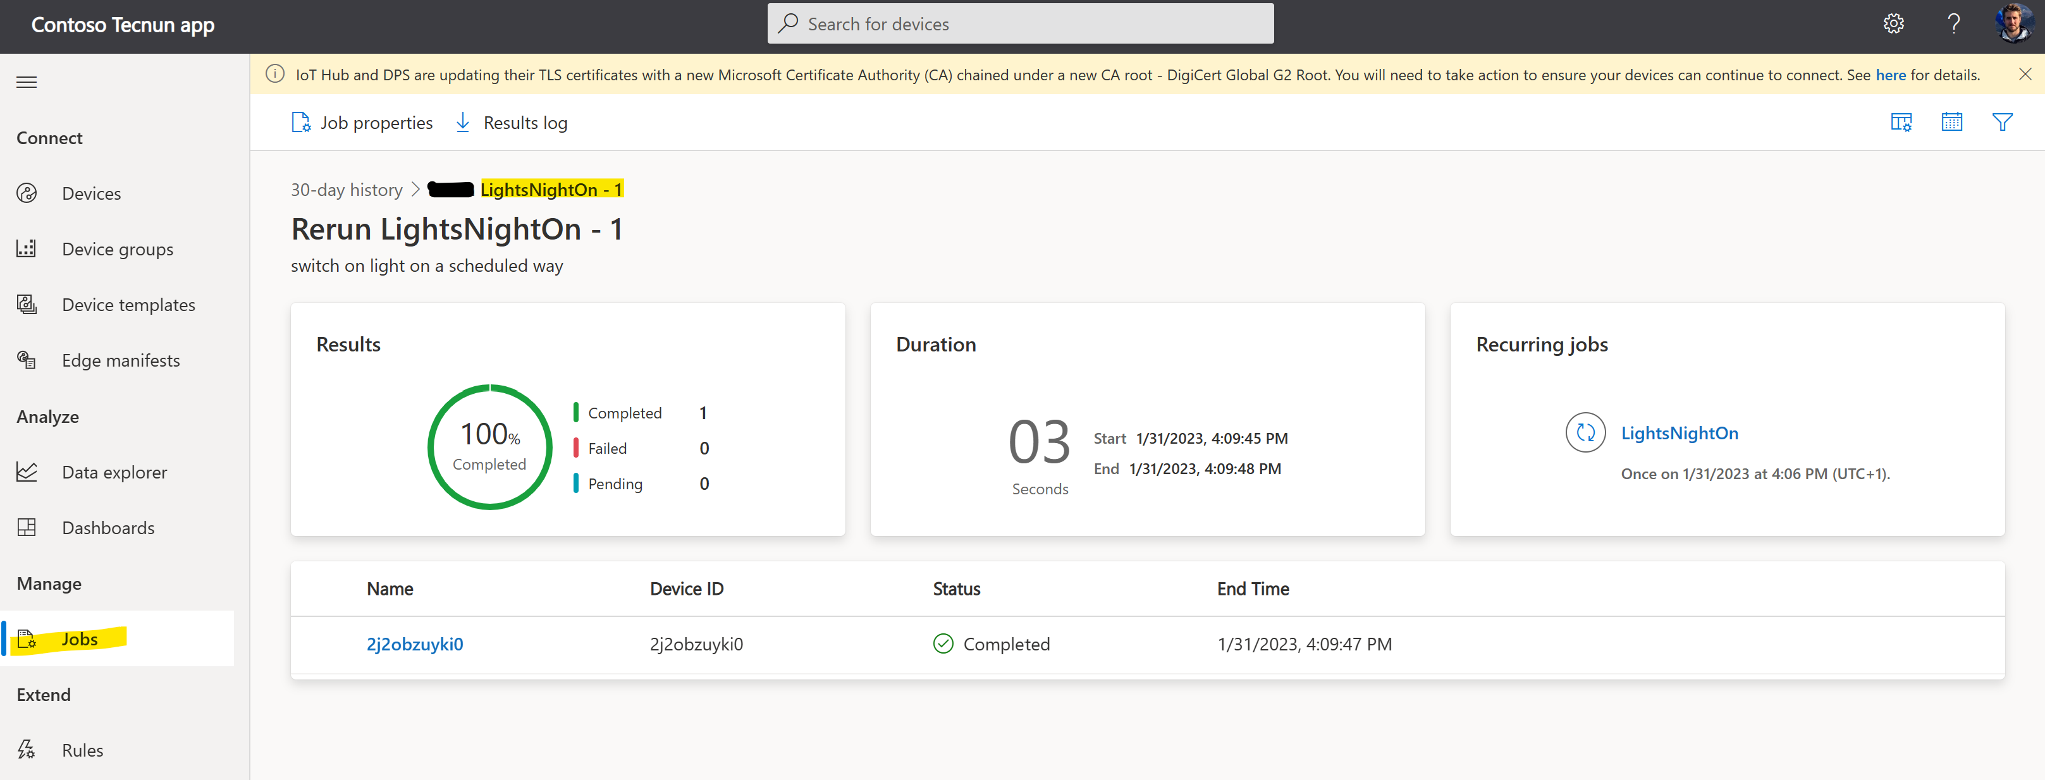Open user profile avatar
The image size is (2045, 780).
2013,24
